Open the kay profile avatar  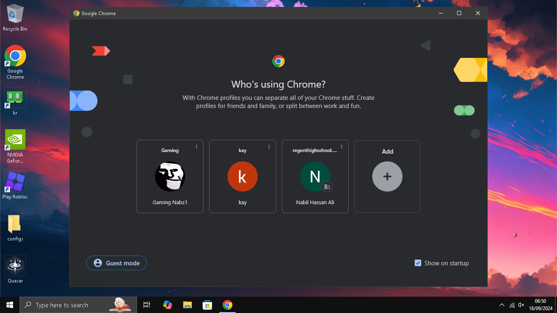pyautogui.click(x=243, y=176)
